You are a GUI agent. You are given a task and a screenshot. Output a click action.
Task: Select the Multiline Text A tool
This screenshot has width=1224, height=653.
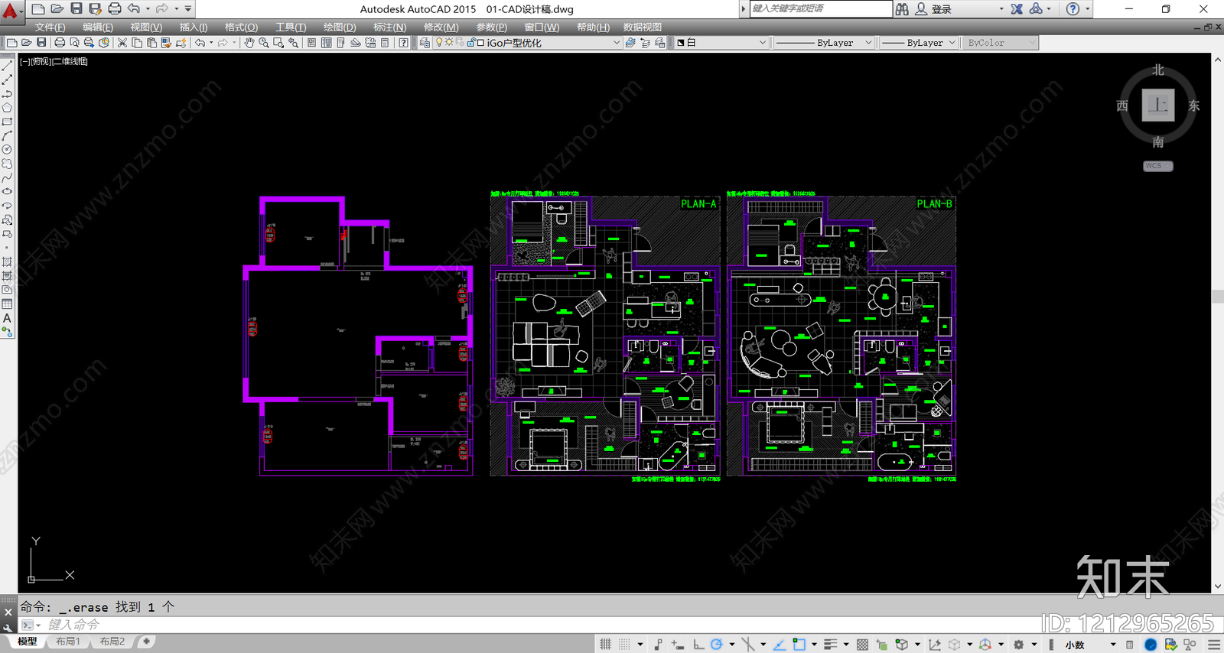tap(7, 318)
